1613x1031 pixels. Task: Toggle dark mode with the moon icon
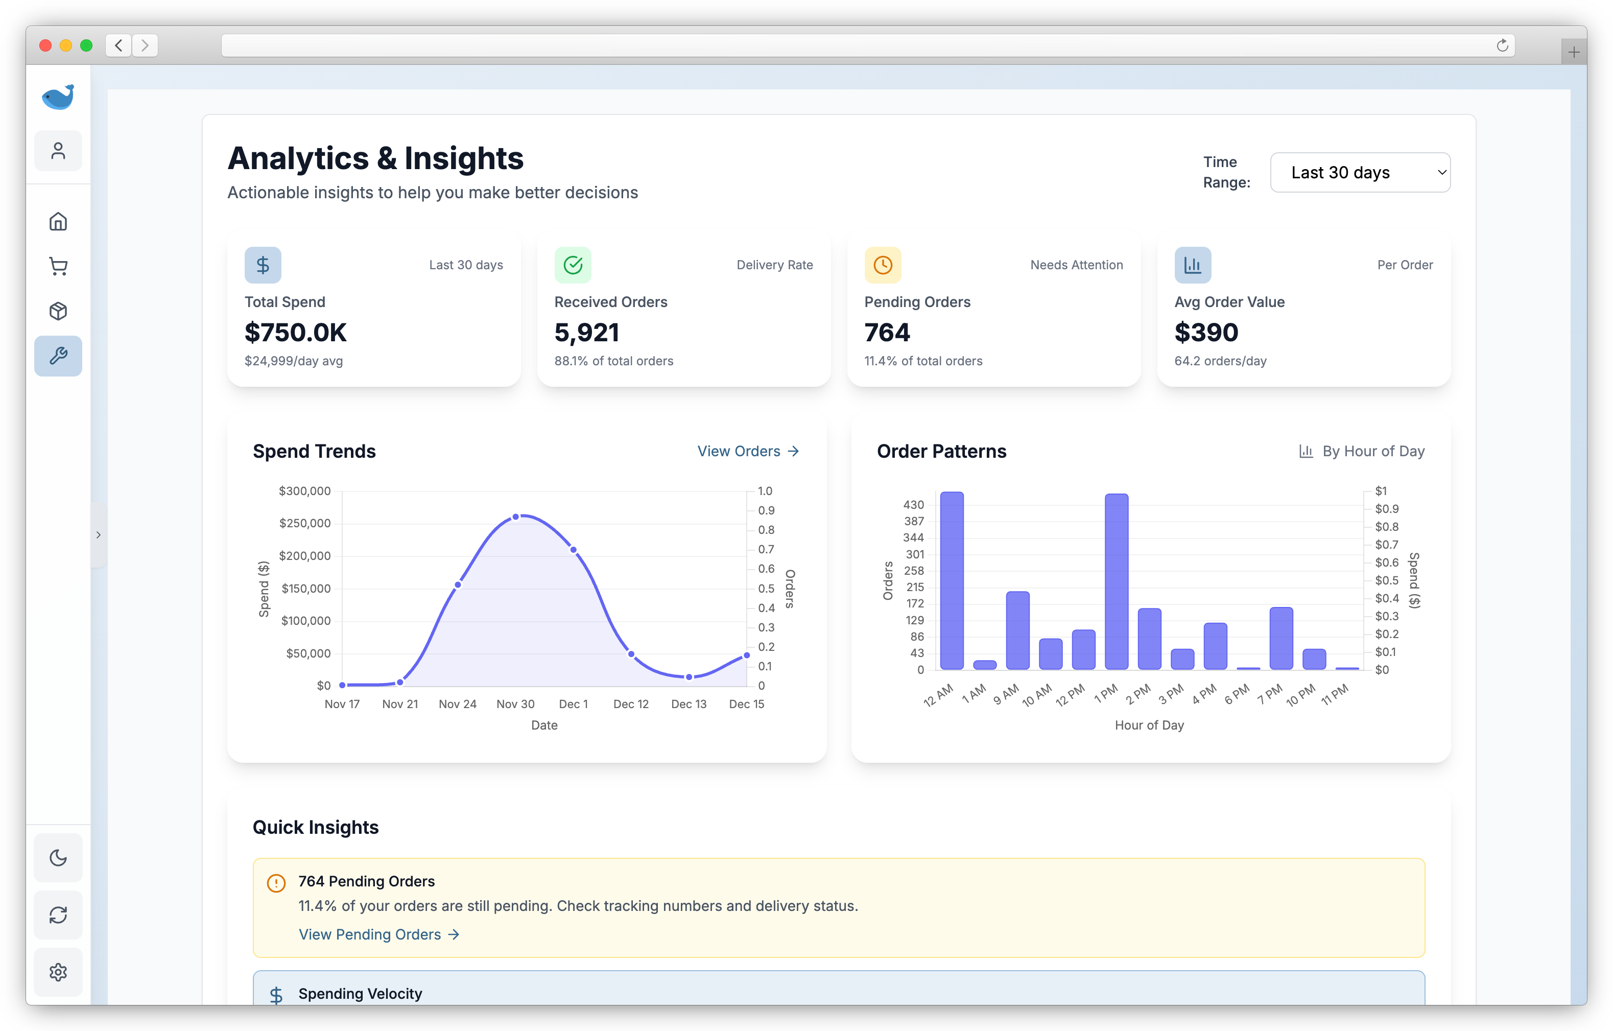click(x=58, y=857)
